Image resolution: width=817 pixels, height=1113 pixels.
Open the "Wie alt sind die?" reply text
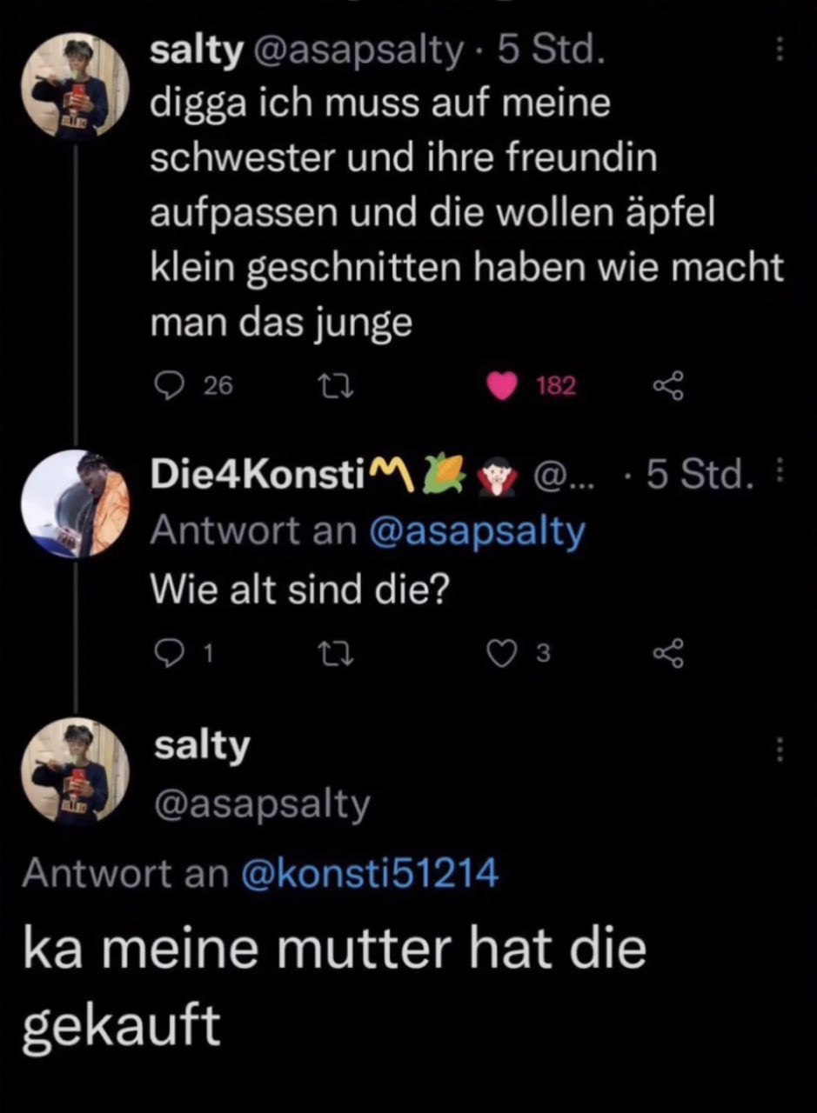[299, 591]
